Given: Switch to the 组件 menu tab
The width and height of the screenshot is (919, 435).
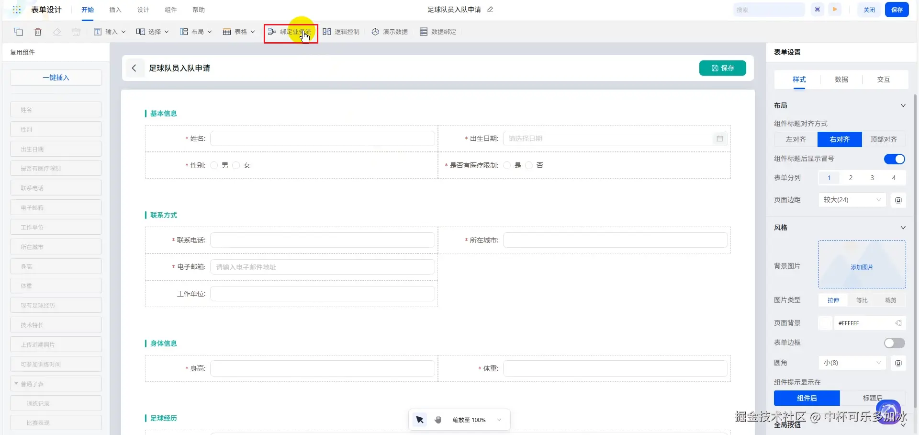Looking at the screenshot, I should (x=171, y=10).
